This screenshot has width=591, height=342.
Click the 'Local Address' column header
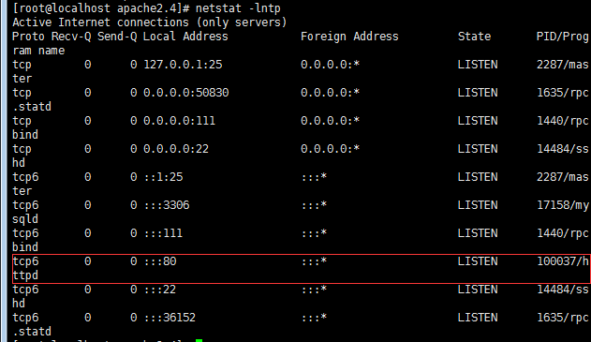click(x=185, y=37)
